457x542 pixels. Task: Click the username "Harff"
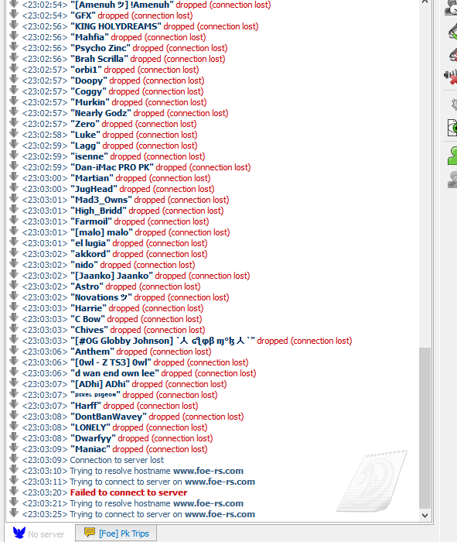(x=86, y=406)
